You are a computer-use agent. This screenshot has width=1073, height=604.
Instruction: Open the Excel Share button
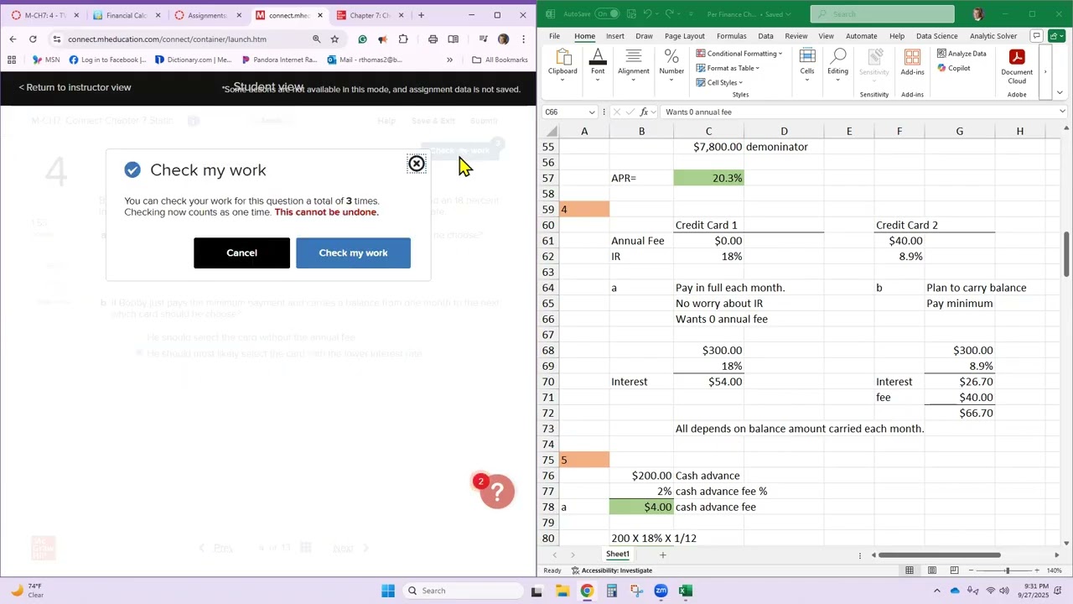coord(1056,36)
